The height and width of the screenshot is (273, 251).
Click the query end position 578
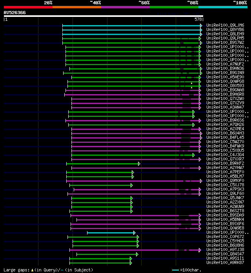coord(198,19)
